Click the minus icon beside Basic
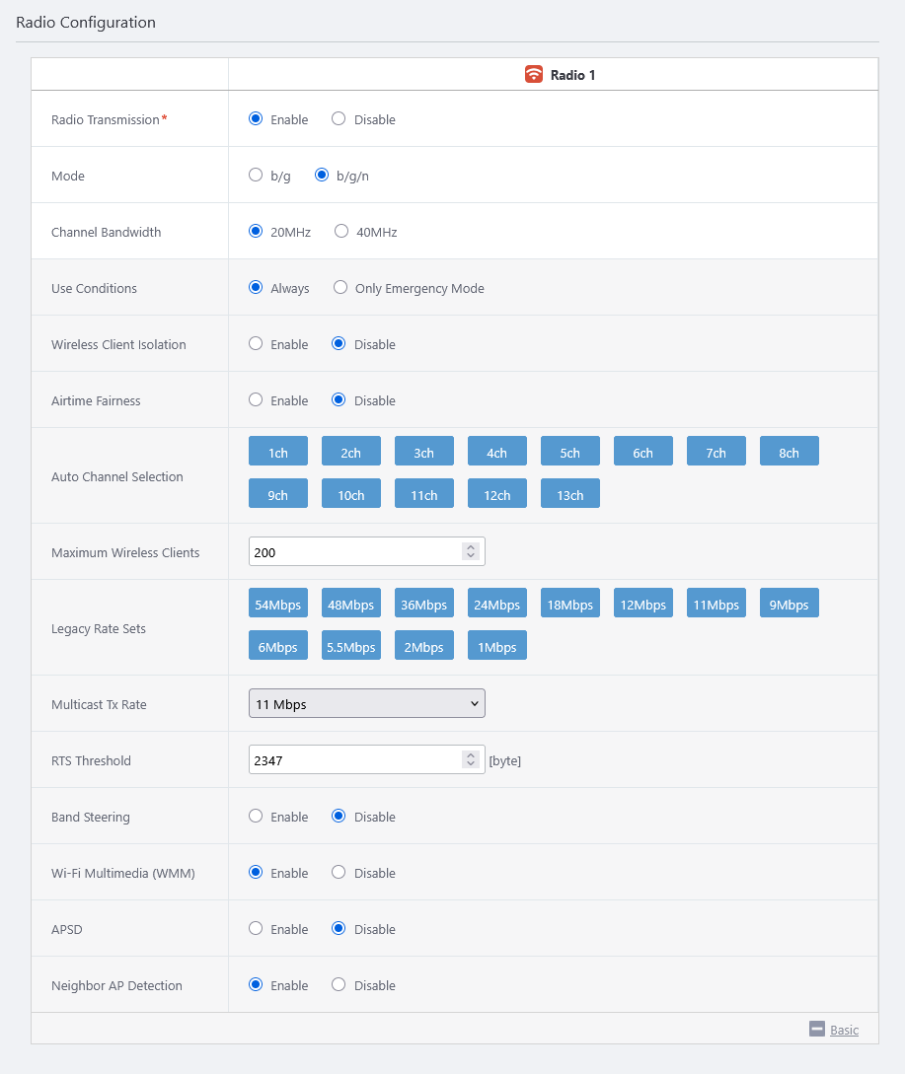905x1074 pixels. 816,1029
